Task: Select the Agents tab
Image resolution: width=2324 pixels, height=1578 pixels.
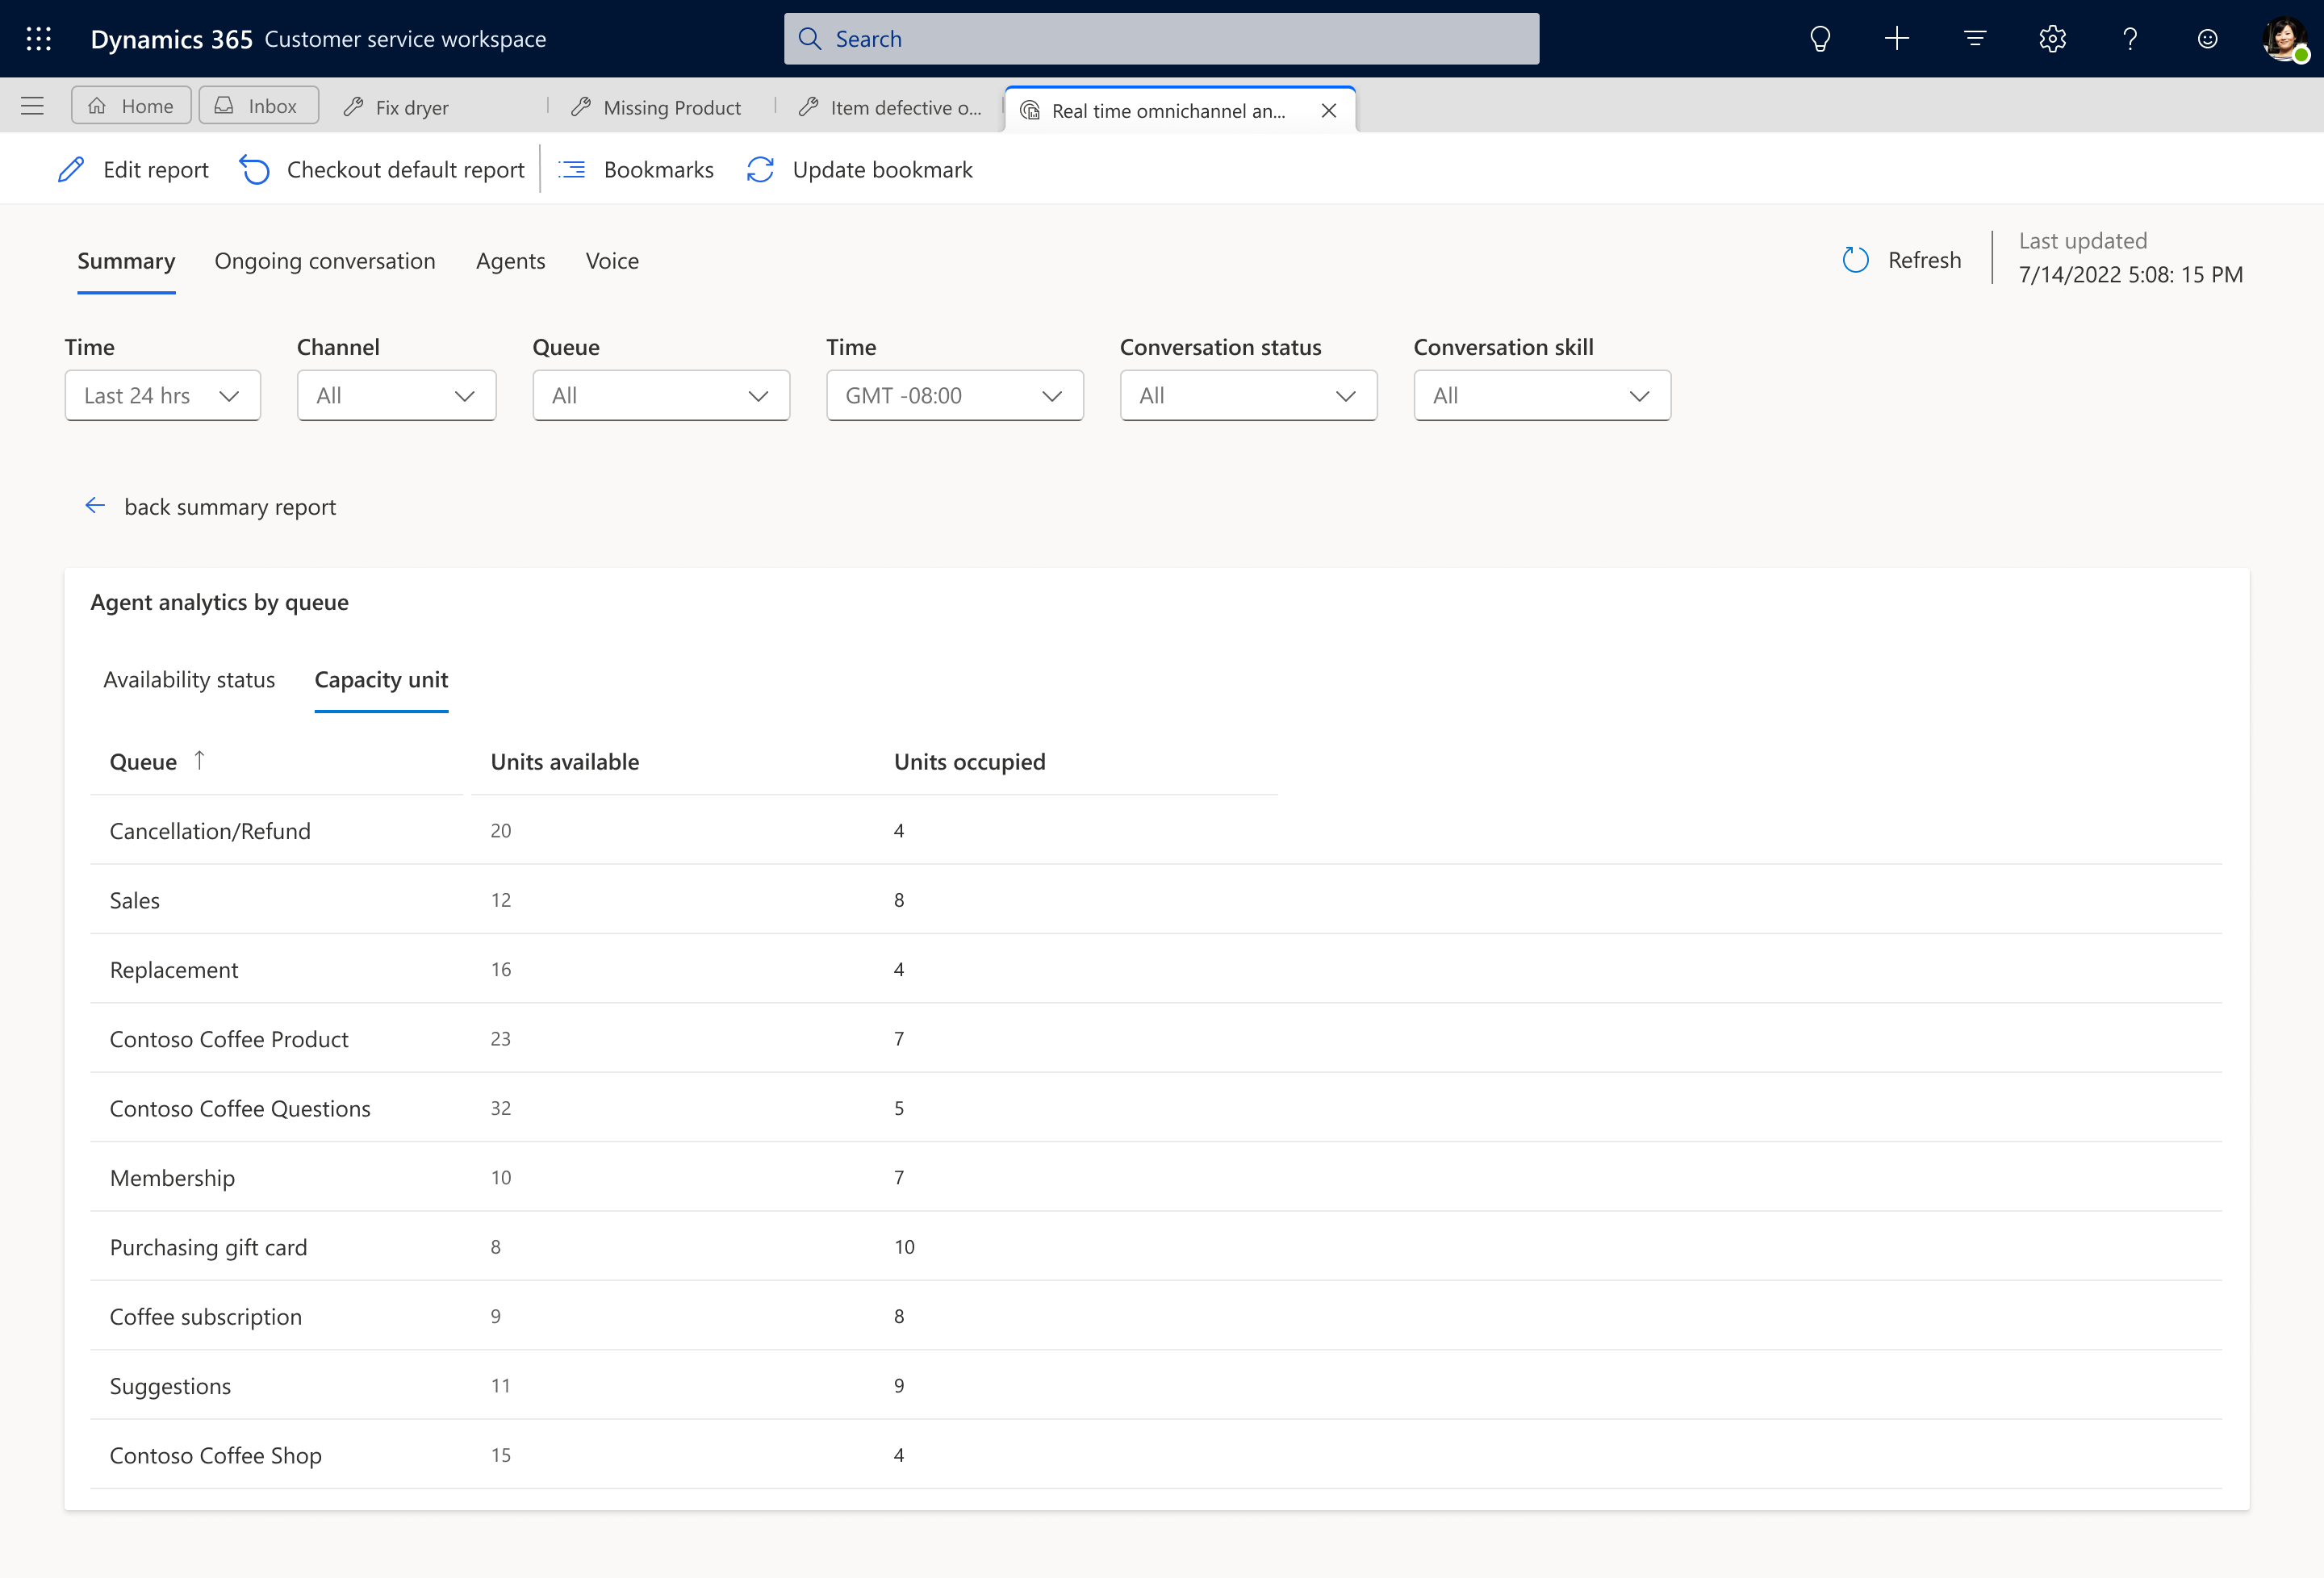Action: click(511, 259)
